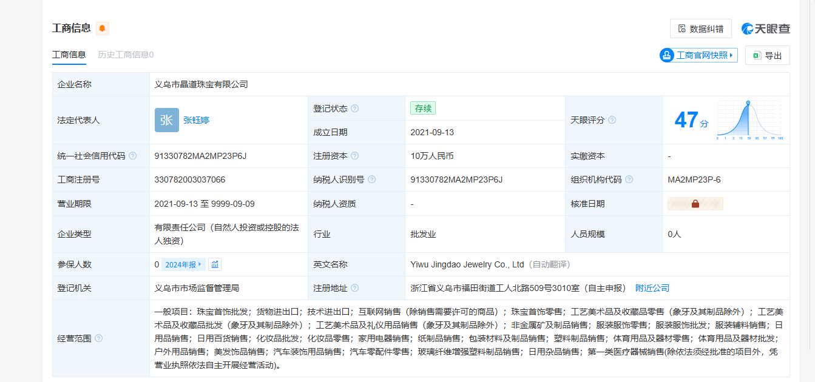
Task: Click help icon next to 登记状态
Action: [355, 109]
